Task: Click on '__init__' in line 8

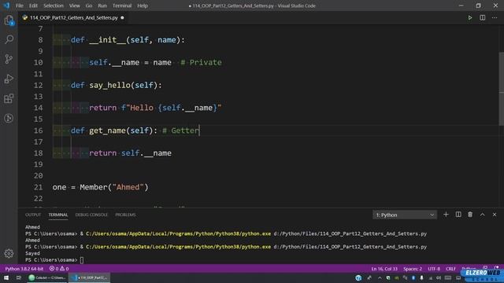Action: (x=107, y=40)
